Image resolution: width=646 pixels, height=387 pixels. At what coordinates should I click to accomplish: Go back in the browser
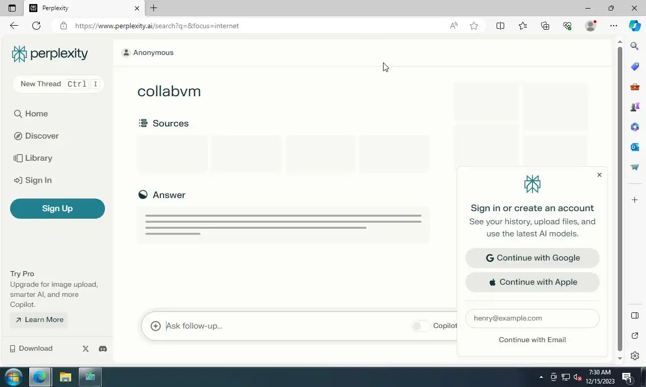[14, 26]
